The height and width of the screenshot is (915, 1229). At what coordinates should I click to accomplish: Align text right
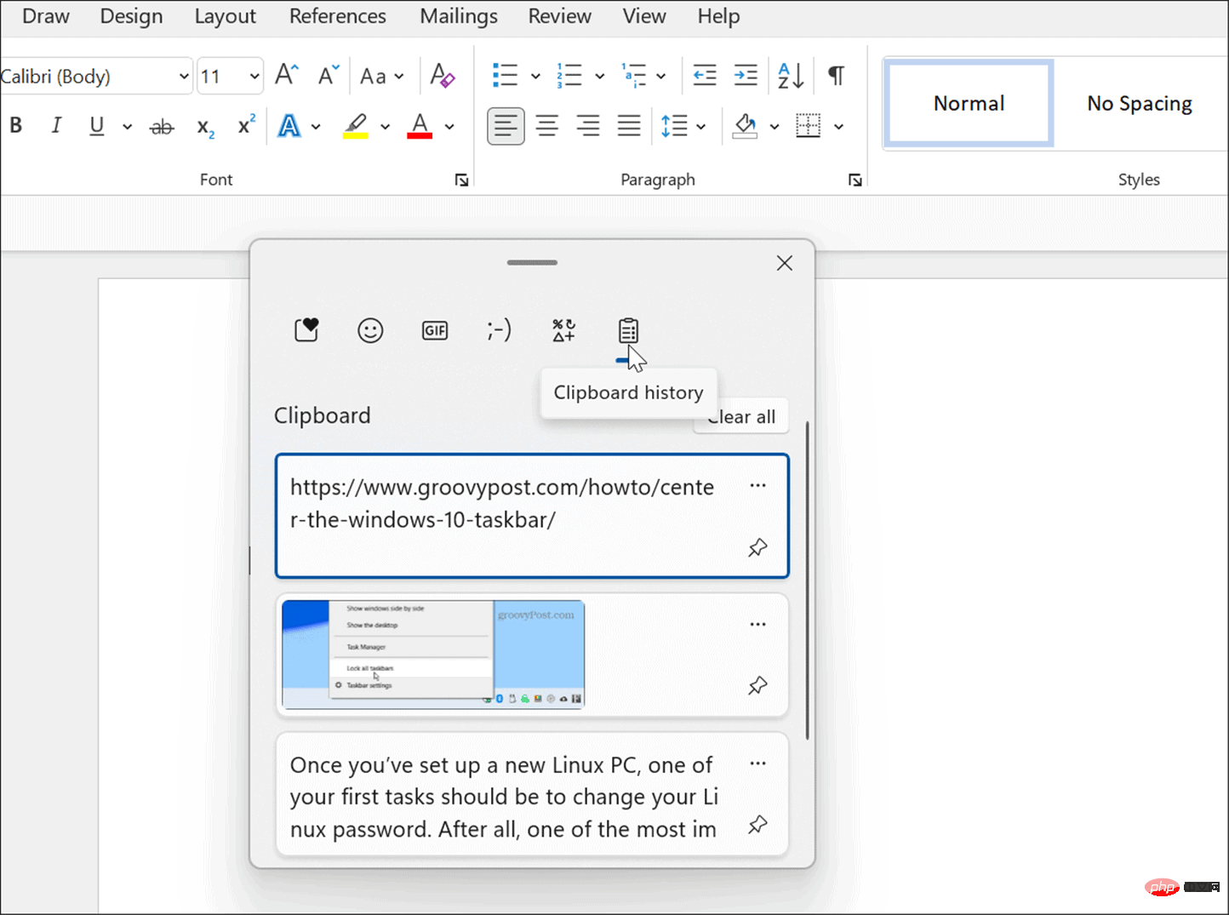pyautogui.click(x=588, y=126)
